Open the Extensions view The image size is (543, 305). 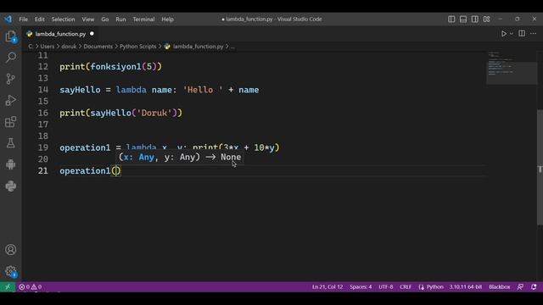[x=11, y=122]
